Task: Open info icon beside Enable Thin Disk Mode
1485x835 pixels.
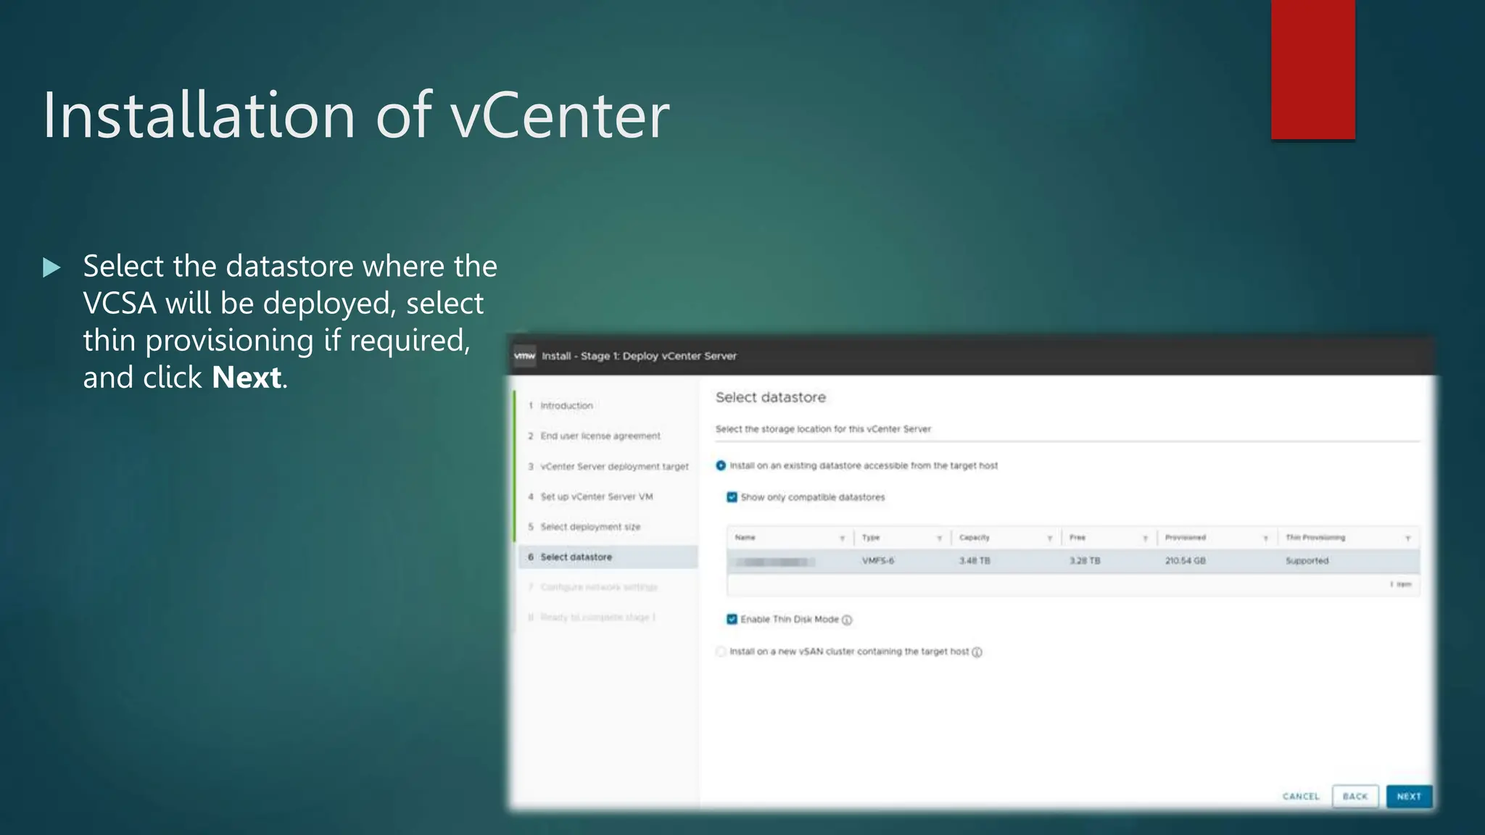Action: pyautogui.click(x=847, y=620)
